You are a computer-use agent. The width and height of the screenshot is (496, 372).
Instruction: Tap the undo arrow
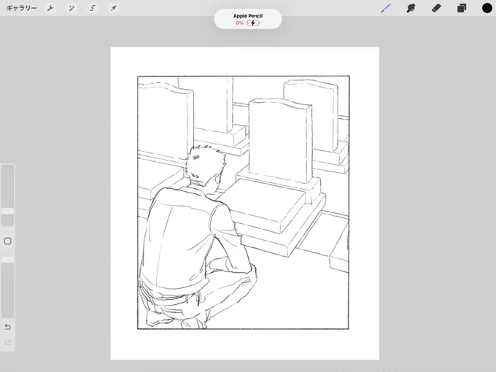click(7, 327)
